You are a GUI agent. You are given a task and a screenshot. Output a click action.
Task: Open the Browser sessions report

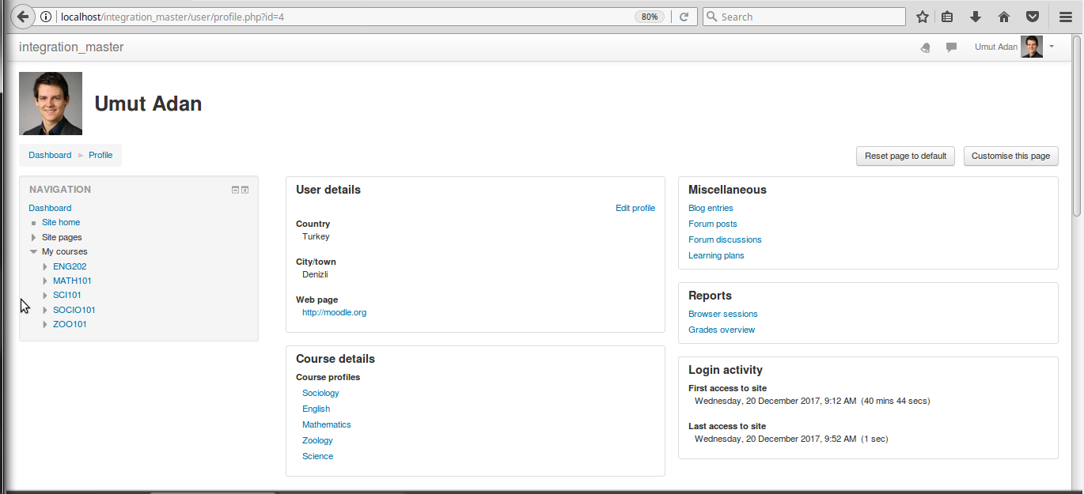point(722,314)
